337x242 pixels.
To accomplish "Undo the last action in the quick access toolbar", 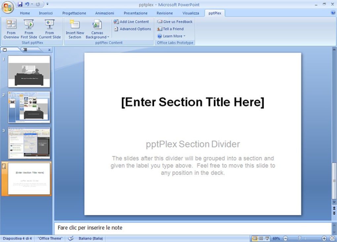I will coord(27,4).
